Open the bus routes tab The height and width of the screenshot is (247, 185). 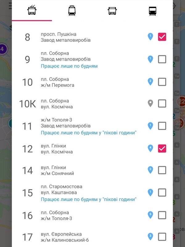coord(112,11)
